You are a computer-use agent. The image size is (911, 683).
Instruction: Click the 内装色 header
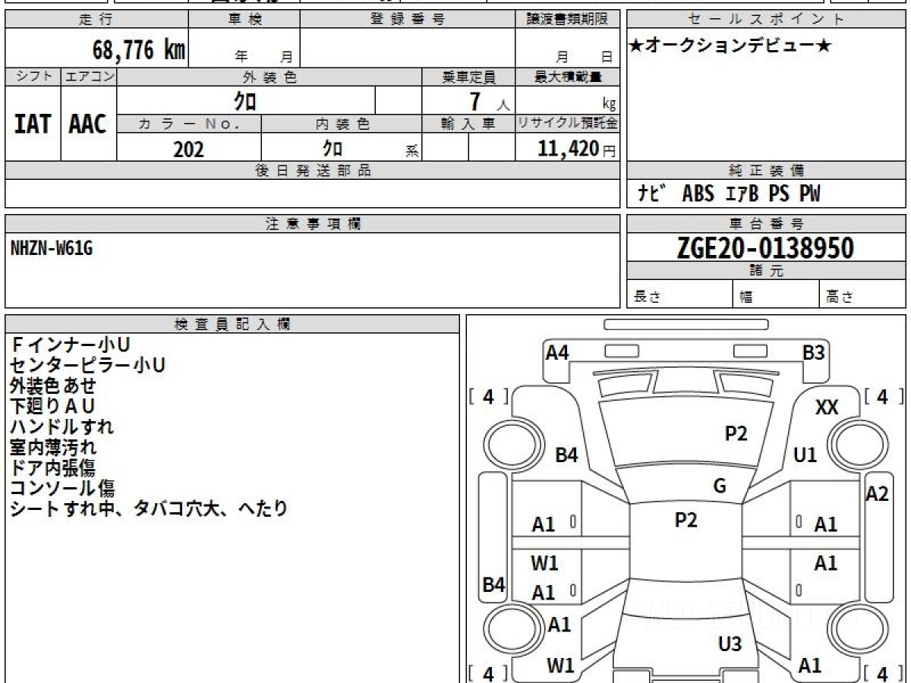(342, 124)
